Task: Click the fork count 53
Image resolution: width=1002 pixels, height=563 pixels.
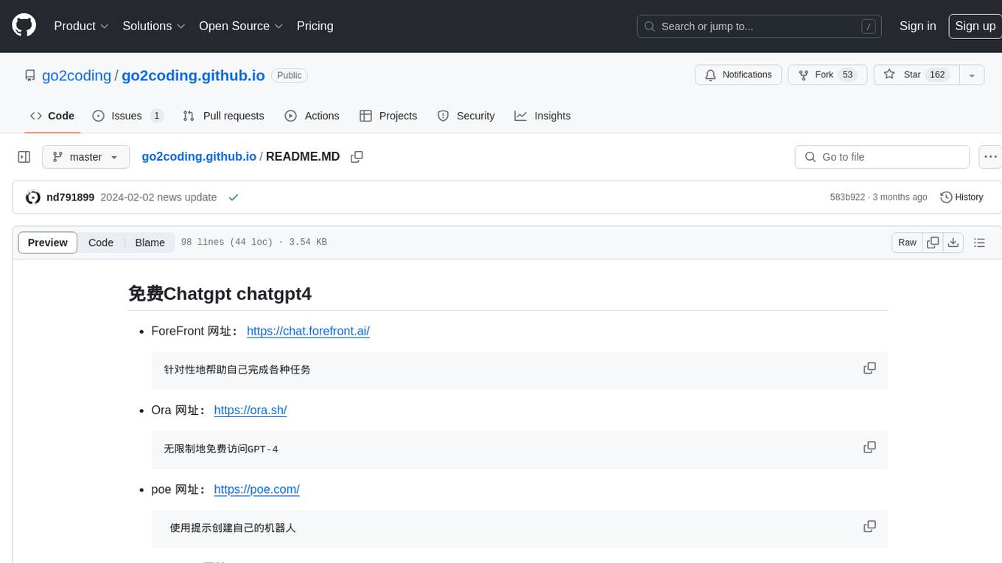Action: (x=847, y=75)
